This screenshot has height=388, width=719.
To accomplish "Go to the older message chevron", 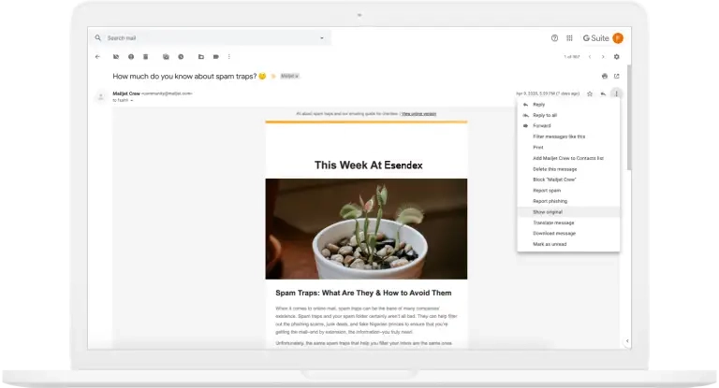I will tap(603, 57).
